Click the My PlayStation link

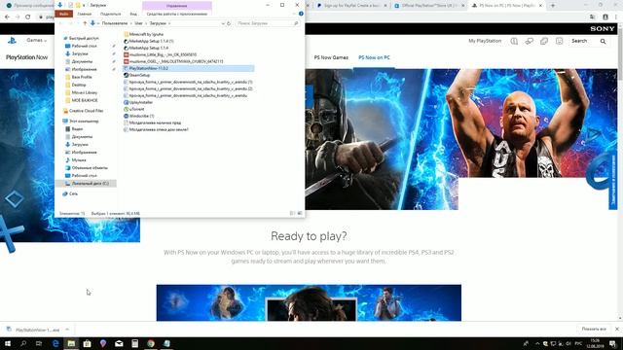485,41
